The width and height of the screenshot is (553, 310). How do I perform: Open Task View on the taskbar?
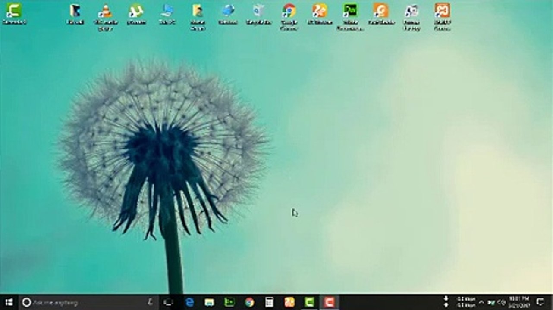(168, 302)
